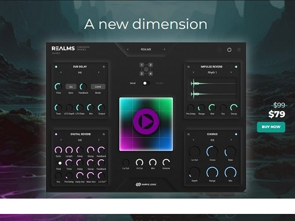
Task: Click the BUY NOW button
Action: point(271,127)
